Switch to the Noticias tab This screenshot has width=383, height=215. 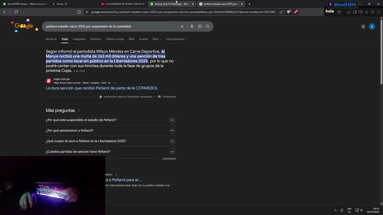click(x=96, y=39)
